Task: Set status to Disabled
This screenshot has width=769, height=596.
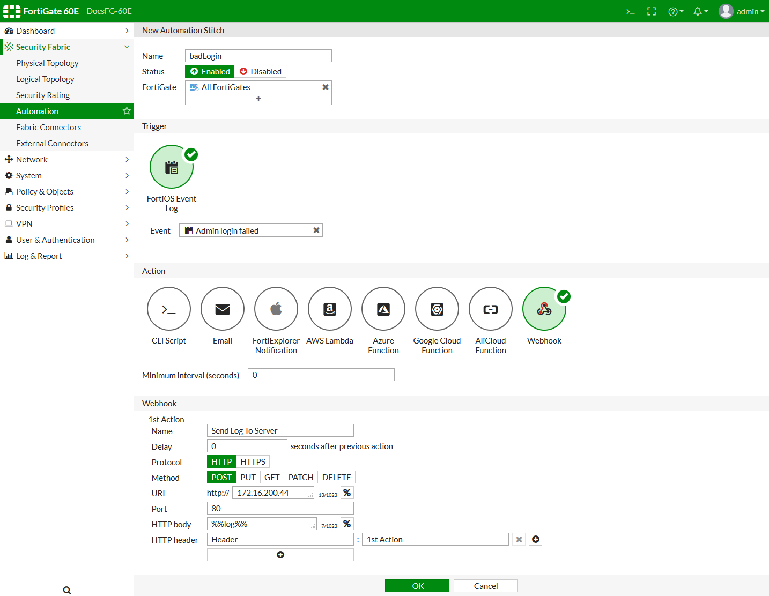Action: tap(261, 72)
